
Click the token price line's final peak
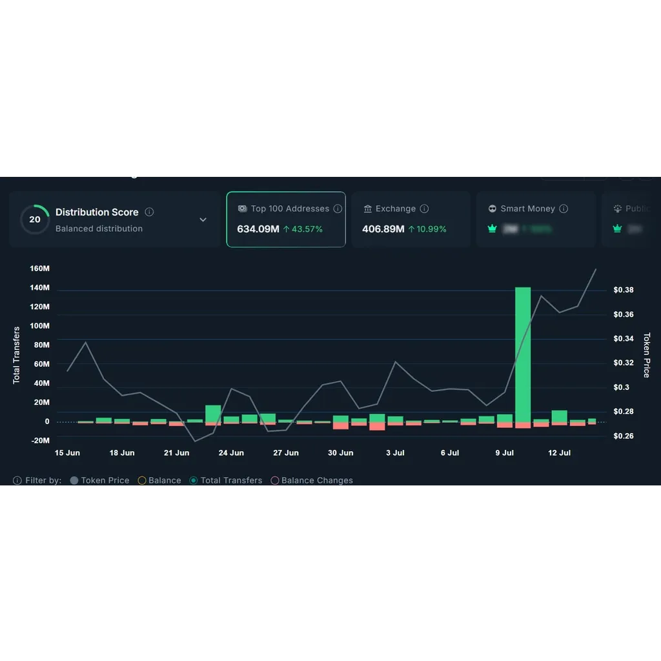click(596, 269)
